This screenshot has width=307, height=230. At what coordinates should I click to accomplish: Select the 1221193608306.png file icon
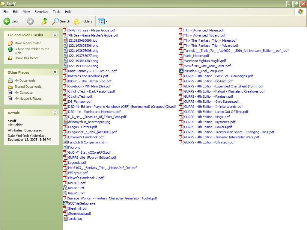65,46
